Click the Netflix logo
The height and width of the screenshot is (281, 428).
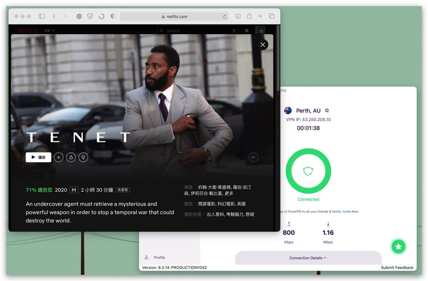pyautogui.click(x=28, y=31)
